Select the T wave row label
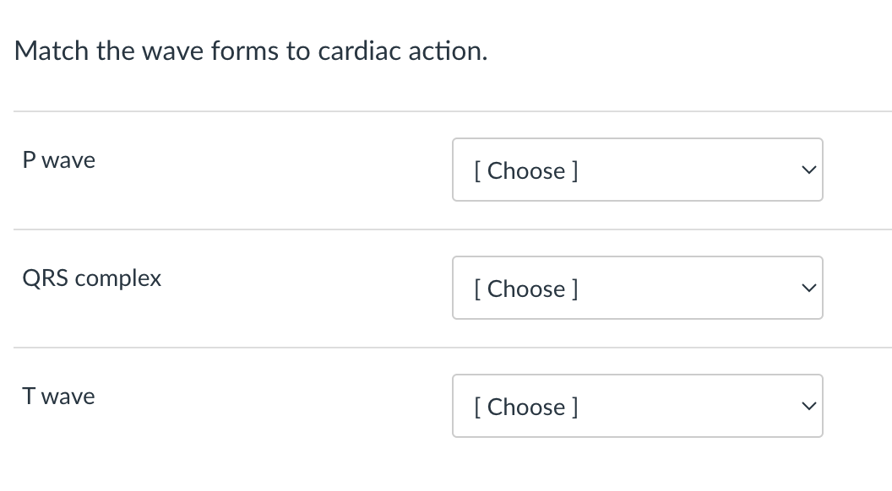 click(58, 396)
